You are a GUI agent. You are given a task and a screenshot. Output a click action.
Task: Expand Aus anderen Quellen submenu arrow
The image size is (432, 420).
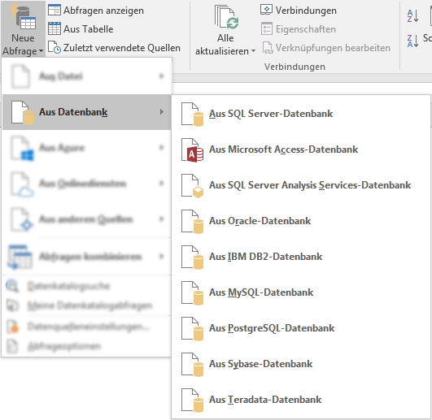coord(162,219)
